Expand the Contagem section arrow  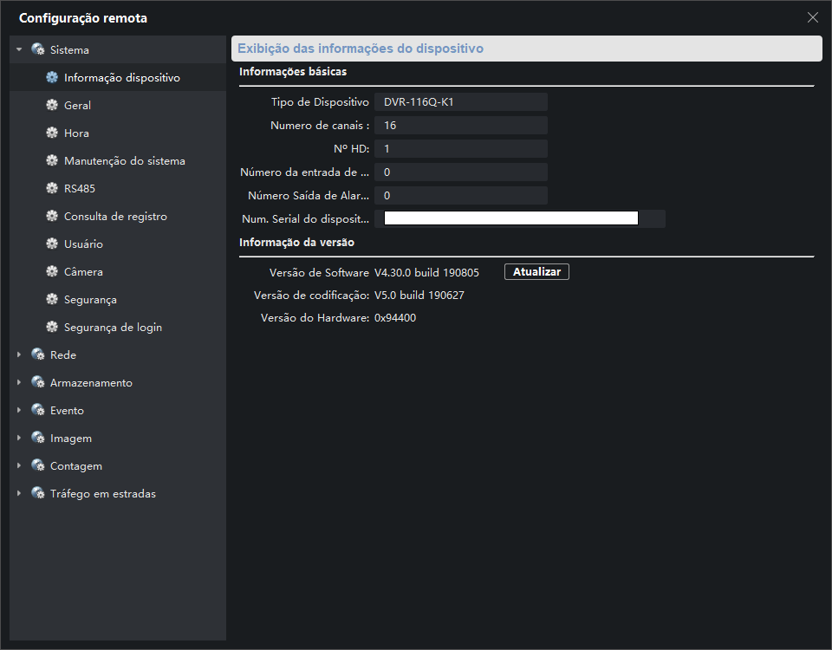pos(19,466)
